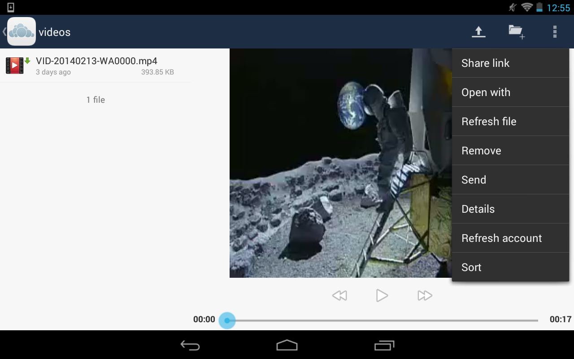Screen dimensions: 574x359
Task: Tap the 00:00 elapsed time label
Action: (x=204, y=320)
